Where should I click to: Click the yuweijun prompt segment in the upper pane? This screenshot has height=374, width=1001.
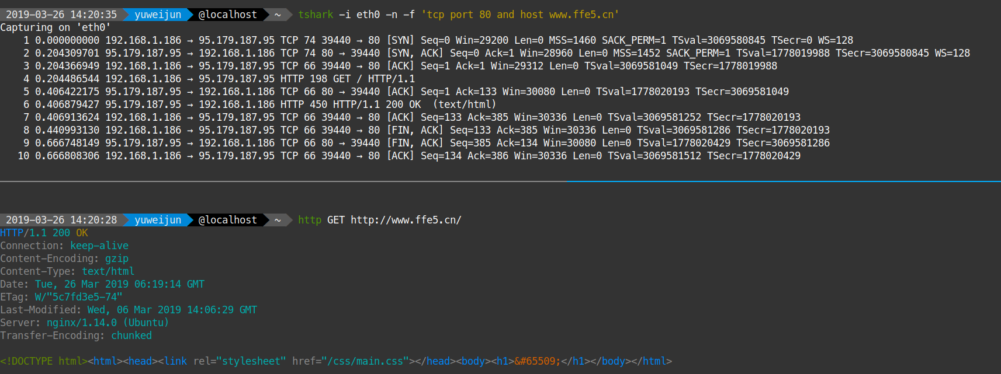tap(158, 15)
